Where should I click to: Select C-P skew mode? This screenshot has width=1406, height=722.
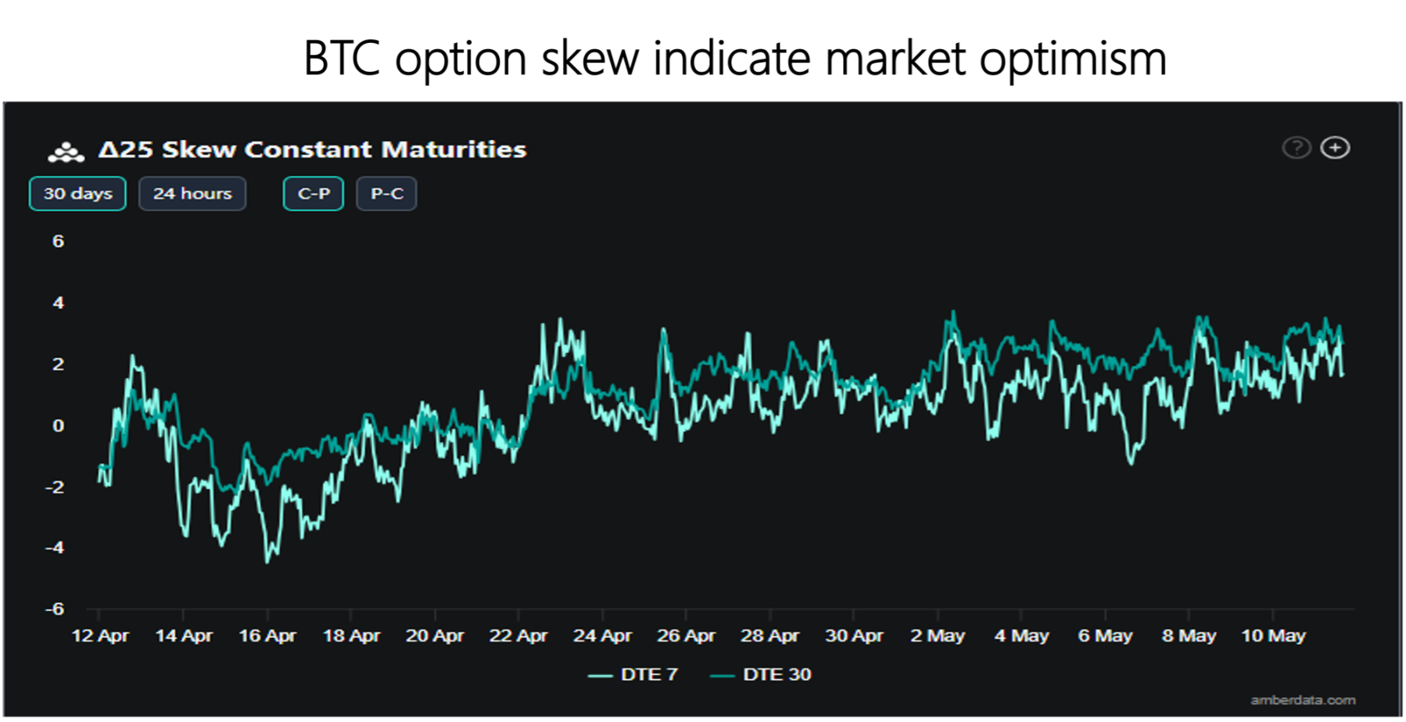point(314,194)
